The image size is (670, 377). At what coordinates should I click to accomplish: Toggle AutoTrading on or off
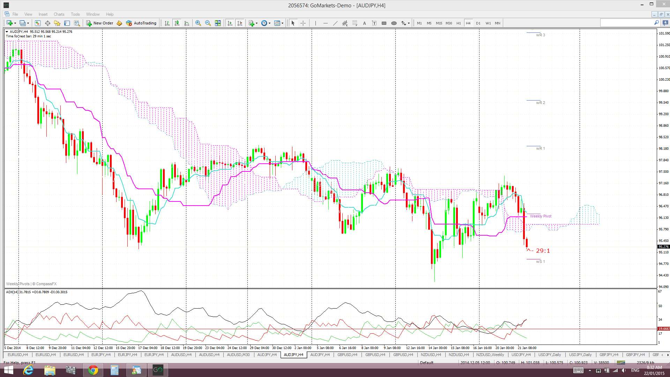pos(141,23)
